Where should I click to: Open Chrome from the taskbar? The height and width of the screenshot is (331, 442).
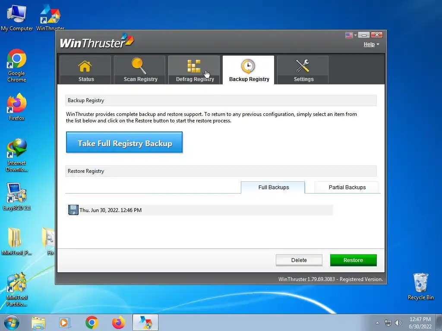pyautogui.click(x=92, y=323)
